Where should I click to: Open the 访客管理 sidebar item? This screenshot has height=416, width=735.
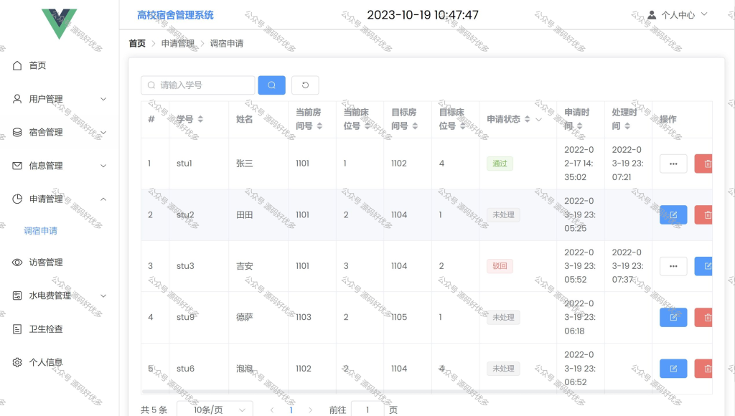click(x=60, y=263)
